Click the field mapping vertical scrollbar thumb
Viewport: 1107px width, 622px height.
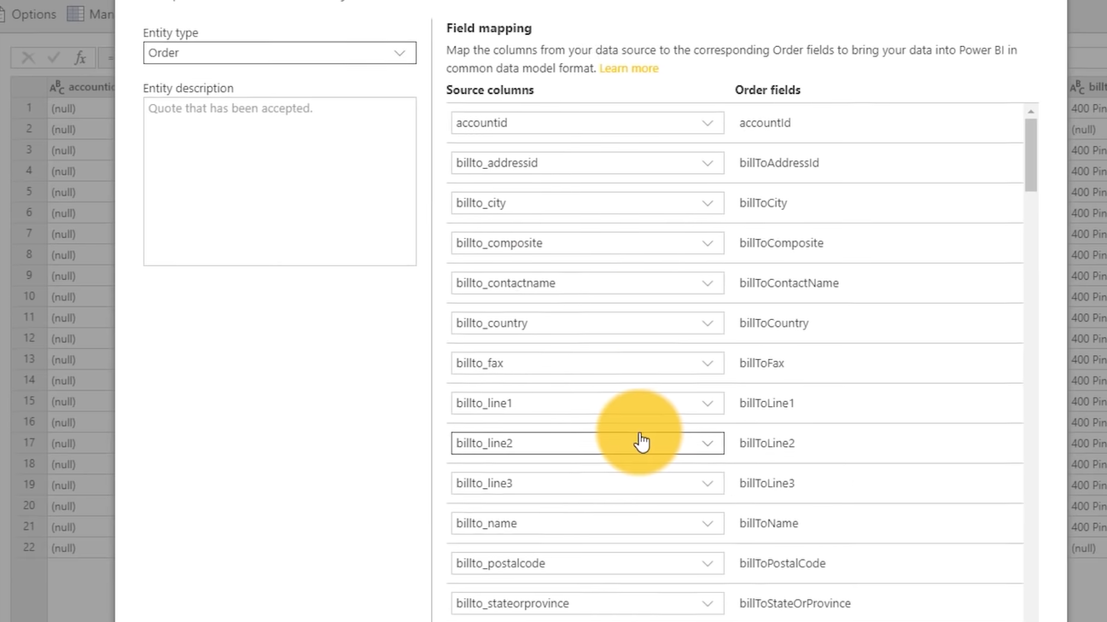coord(1031,155)
